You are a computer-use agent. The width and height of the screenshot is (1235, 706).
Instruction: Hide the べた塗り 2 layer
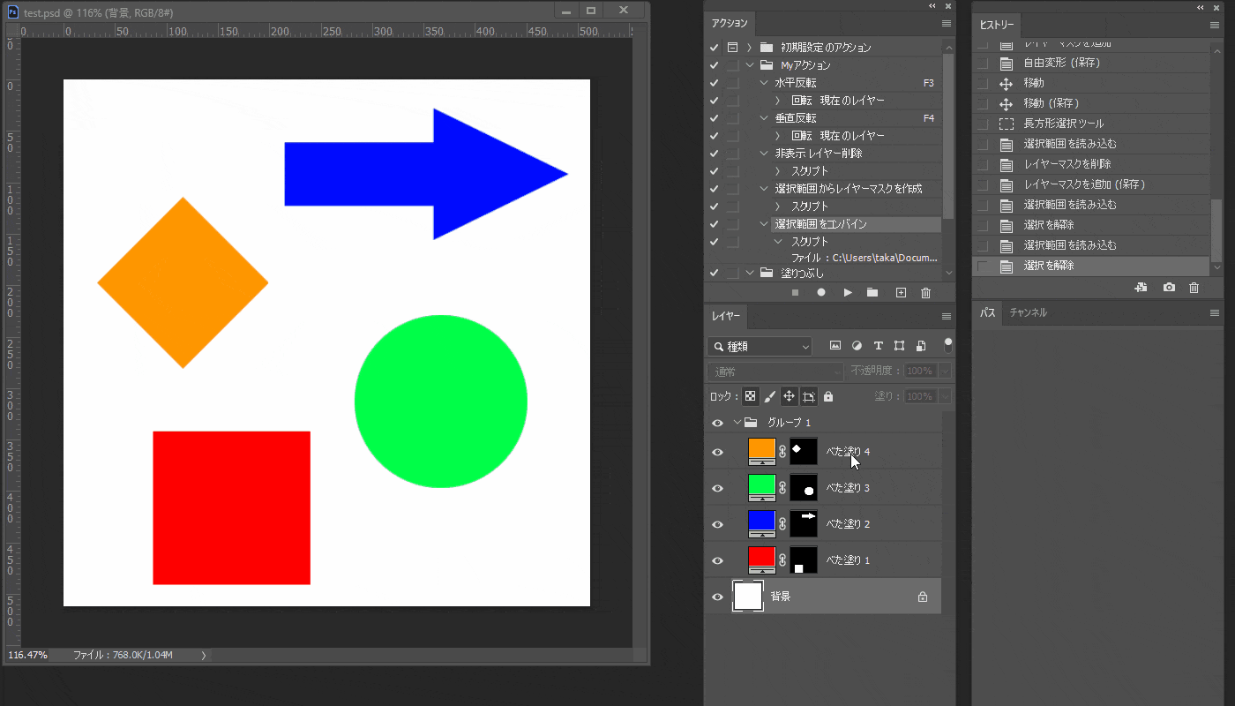pyautogui.click(x=717, y=524)
